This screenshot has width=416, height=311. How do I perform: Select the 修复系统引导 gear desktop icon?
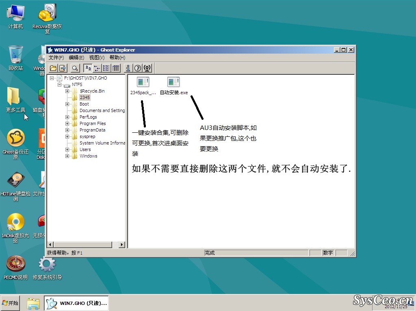tap(47, 267)
